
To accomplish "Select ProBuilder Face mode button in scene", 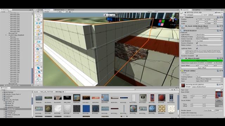I will 117,15.
